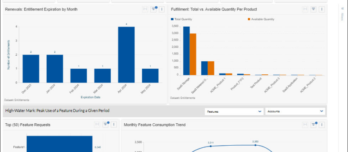Open filter icon on Top Feature Requests
348x152 pixels.
click(105, 125)
